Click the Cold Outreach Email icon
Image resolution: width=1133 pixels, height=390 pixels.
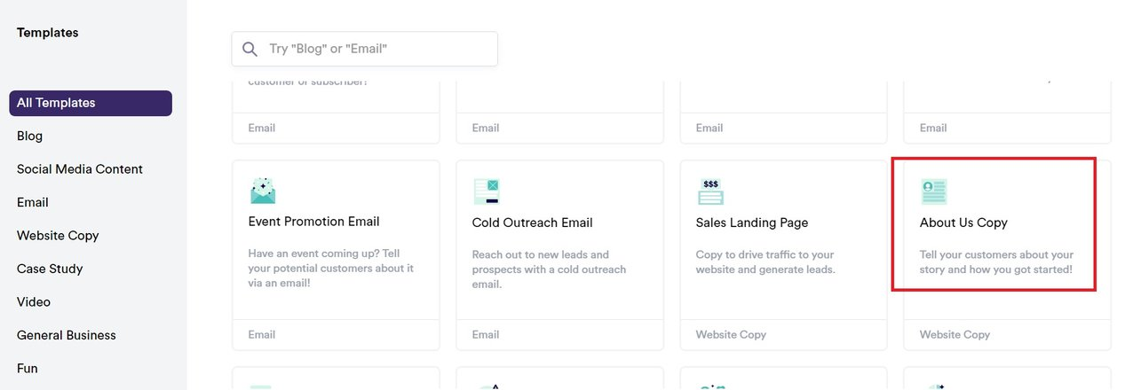[487, 191]
